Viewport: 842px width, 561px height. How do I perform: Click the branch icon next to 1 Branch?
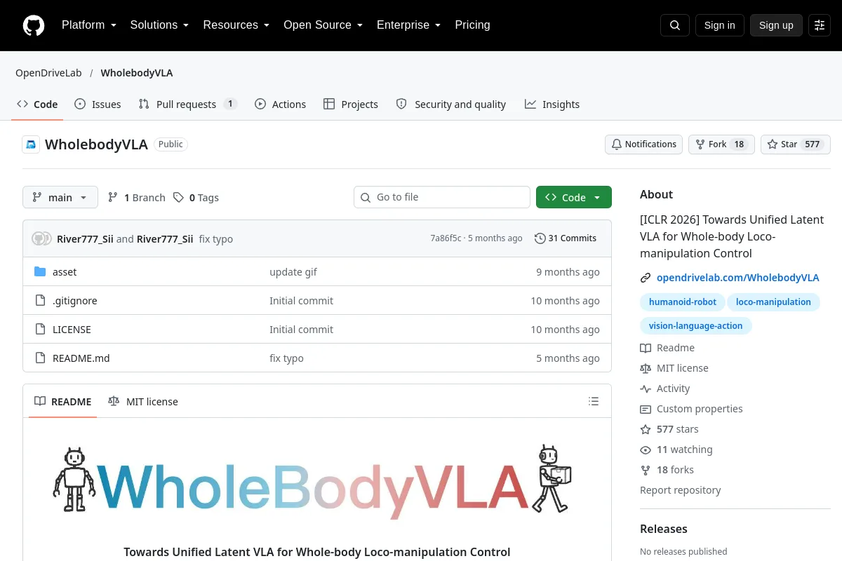pyautogui.click(x=113, y=198)
